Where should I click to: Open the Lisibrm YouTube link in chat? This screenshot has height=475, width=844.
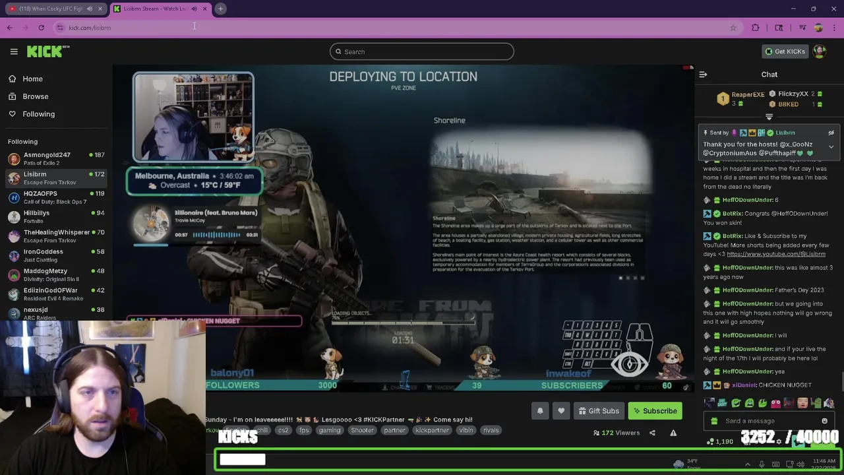pos(776,254)
